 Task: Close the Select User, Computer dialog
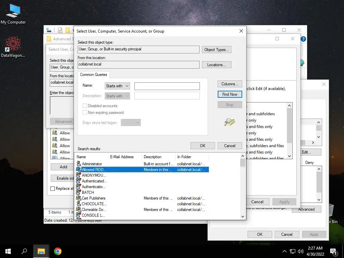tap(241, 31)
